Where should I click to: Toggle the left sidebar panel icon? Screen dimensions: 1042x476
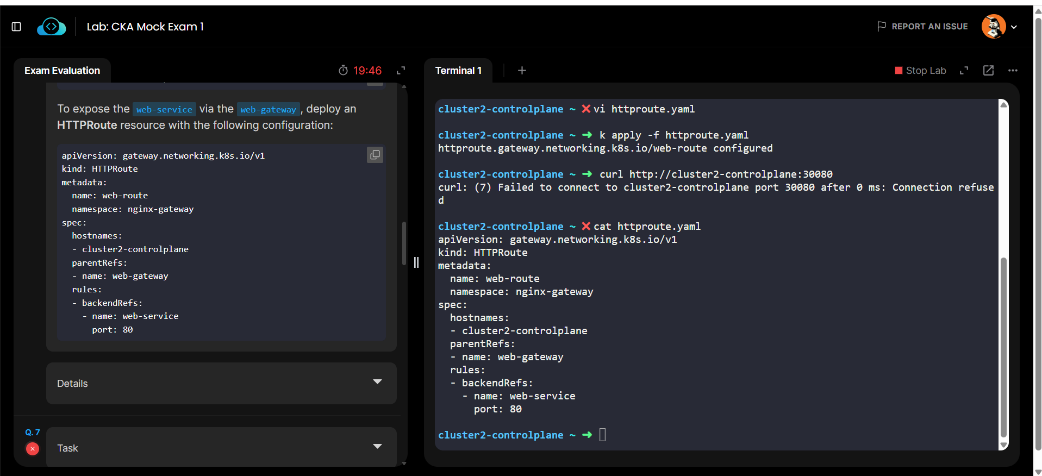pos(16,27)
